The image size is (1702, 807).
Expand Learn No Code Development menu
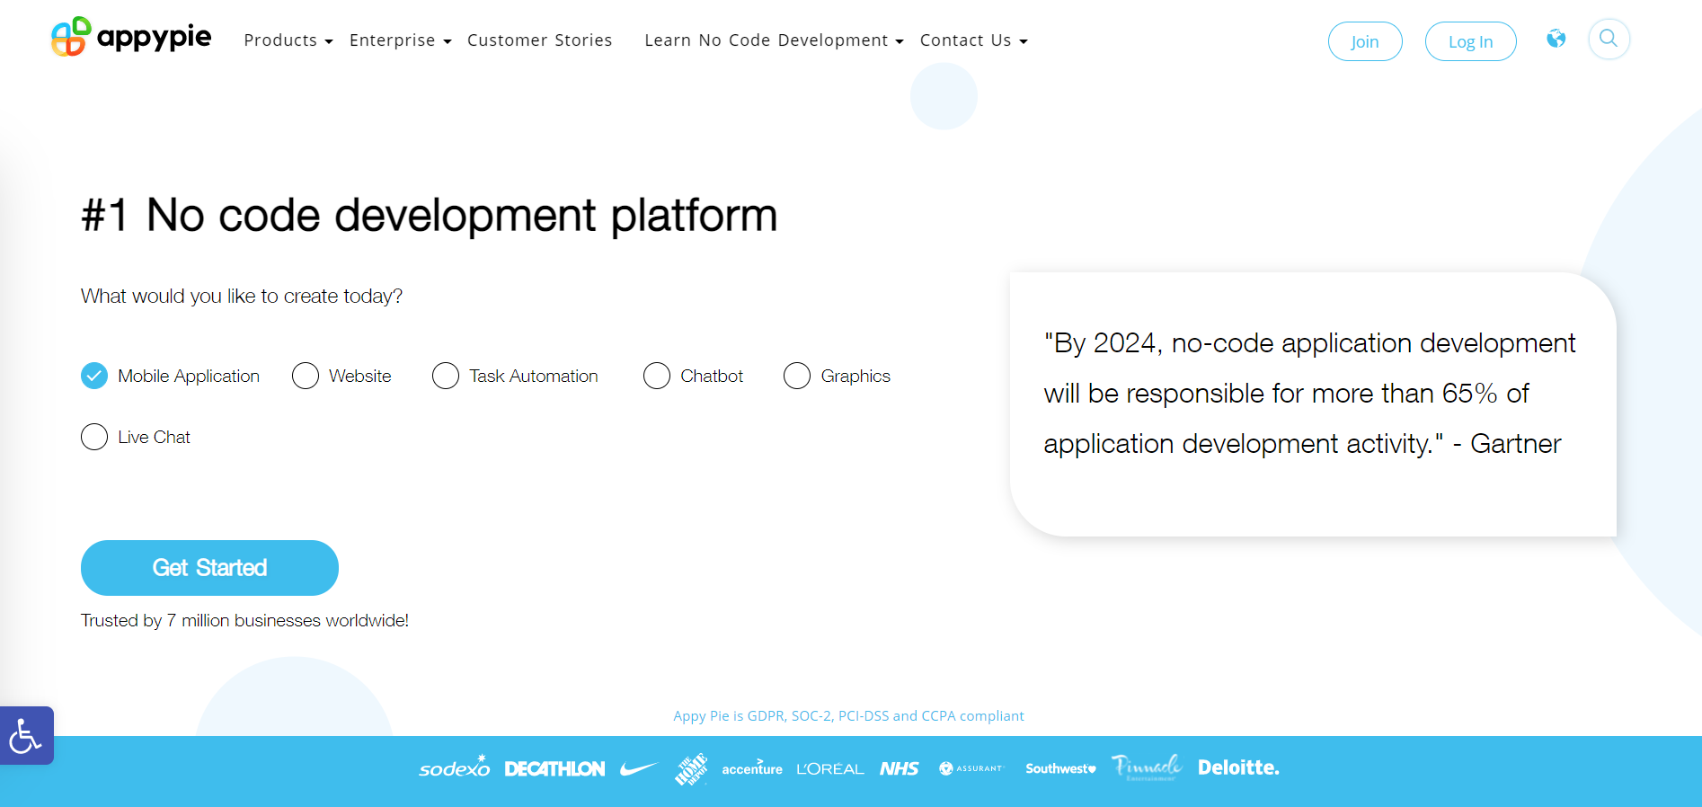(774, 40)
